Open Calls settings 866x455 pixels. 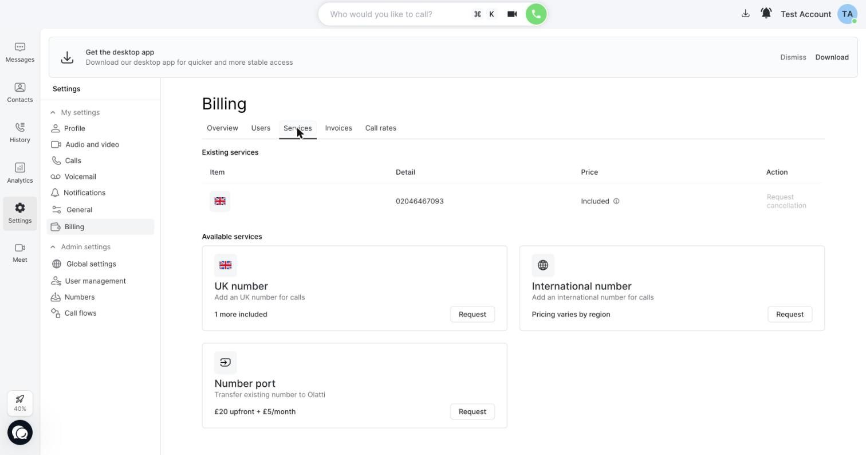(100, 160)
